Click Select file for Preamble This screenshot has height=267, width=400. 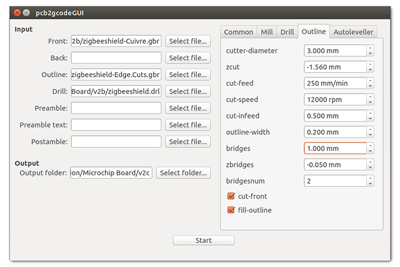(188, 108)
